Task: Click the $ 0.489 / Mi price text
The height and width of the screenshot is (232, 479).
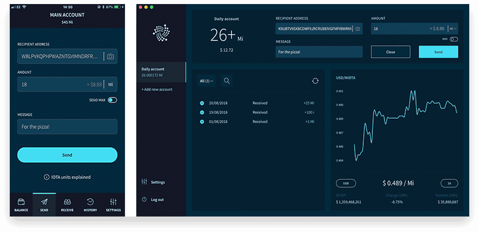Action: 398,183
